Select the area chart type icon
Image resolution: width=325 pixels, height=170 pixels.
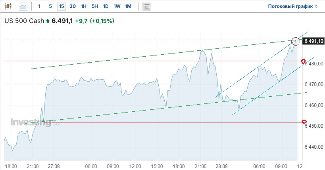point(23,6)
